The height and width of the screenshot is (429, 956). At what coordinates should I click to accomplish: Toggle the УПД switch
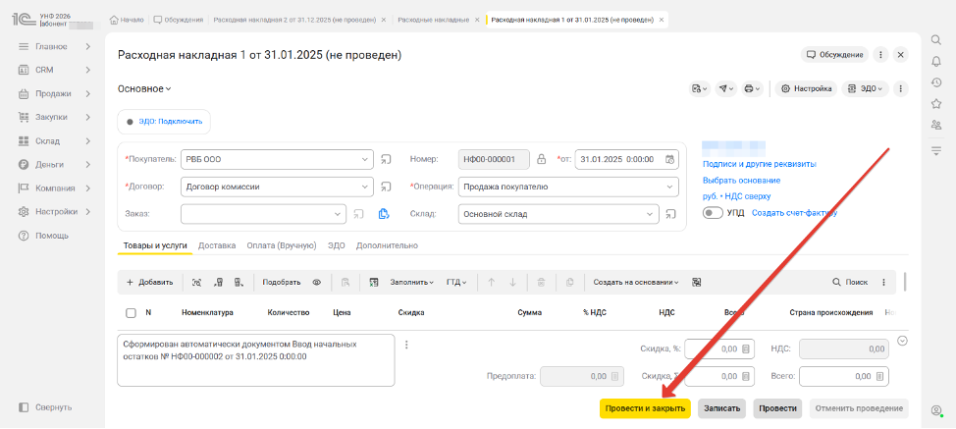pyautogui.click(x=713, y=212)
